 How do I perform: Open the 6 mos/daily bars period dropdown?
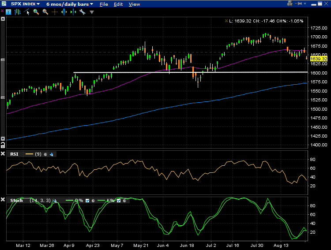point(70,4)
